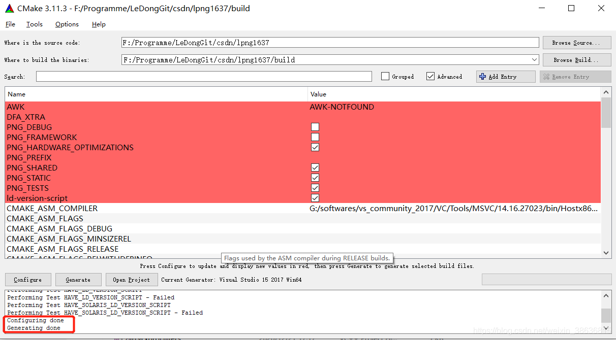Open the Help menu
The height and width of the screenshot is (340, 616).
click(x=99, y=24)
